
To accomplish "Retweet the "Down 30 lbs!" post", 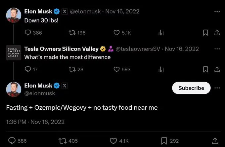I will (71, 33).
